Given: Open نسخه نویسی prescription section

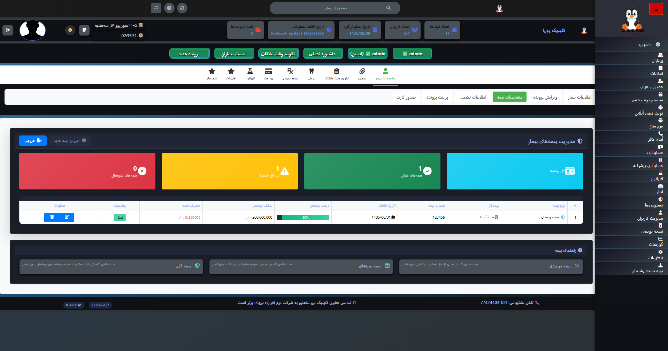Looking at the screenshot, I should click(x=290, y=74).
